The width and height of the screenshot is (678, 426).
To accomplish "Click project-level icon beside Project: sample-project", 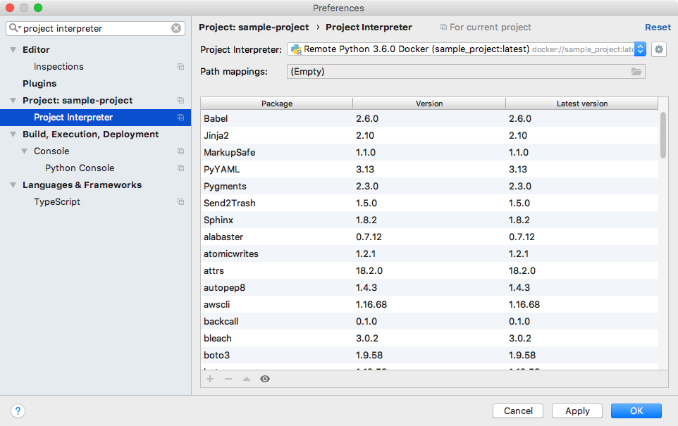I will click(x=180, y=100).
